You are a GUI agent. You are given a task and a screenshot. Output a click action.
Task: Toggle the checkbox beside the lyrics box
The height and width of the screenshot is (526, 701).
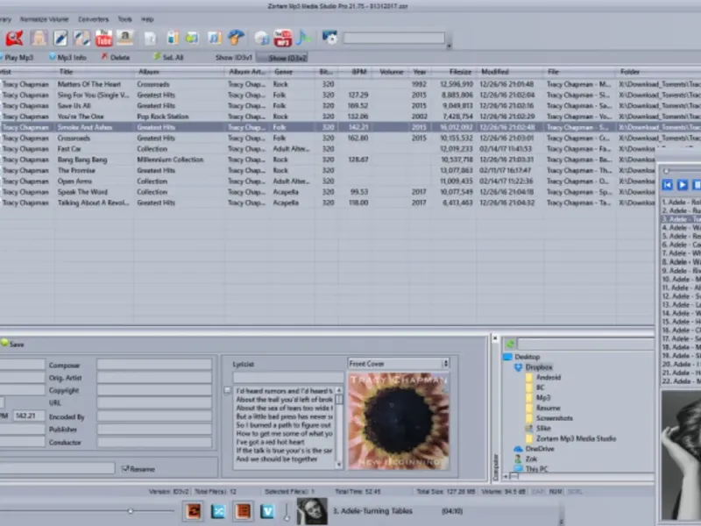[228, 390]
